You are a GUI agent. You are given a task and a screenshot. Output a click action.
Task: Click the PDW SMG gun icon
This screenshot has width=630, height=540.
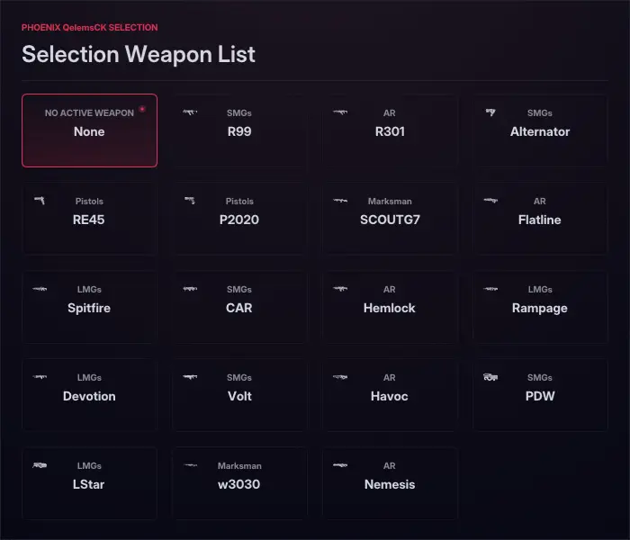pyautogui.click(x=490, y=376)
